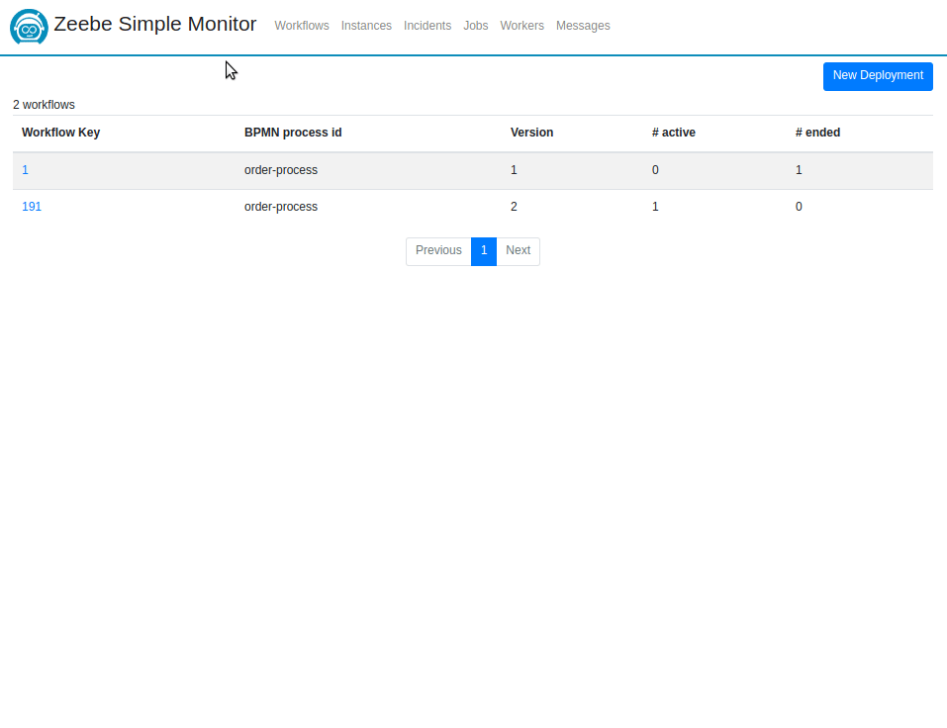Click the New Deployment button

click(x=878, y=76)
